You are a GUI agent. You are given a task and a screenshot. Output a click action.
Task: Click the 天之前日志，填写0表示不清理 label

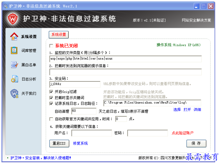pos(123,111)
